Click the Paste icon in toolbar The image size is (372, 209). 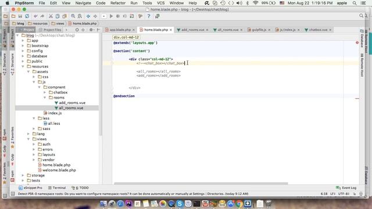tap(65, 16)
